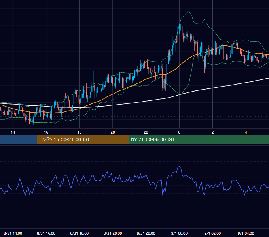Click the 8/31 18:00 time label
The width and height of the screenshot is (269, 237).
pos(80,233)
